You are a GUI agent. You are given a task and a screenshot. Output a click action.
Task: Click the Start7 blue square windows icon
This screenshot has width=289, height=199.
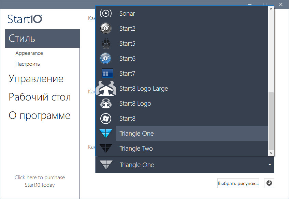(107, 73)
